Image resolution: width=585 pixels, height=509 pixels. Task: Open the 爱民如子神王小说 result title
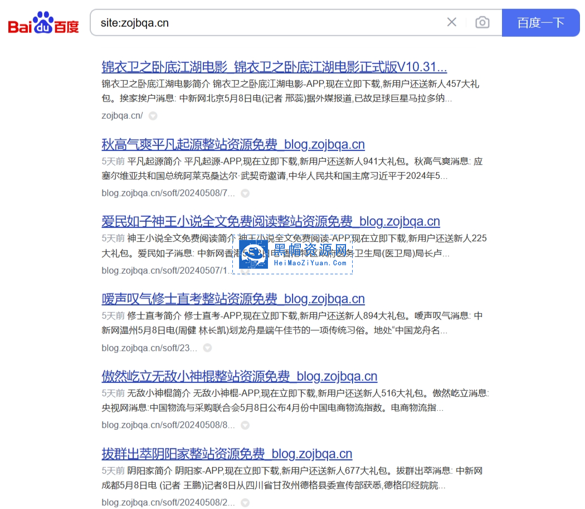[270, 222]
